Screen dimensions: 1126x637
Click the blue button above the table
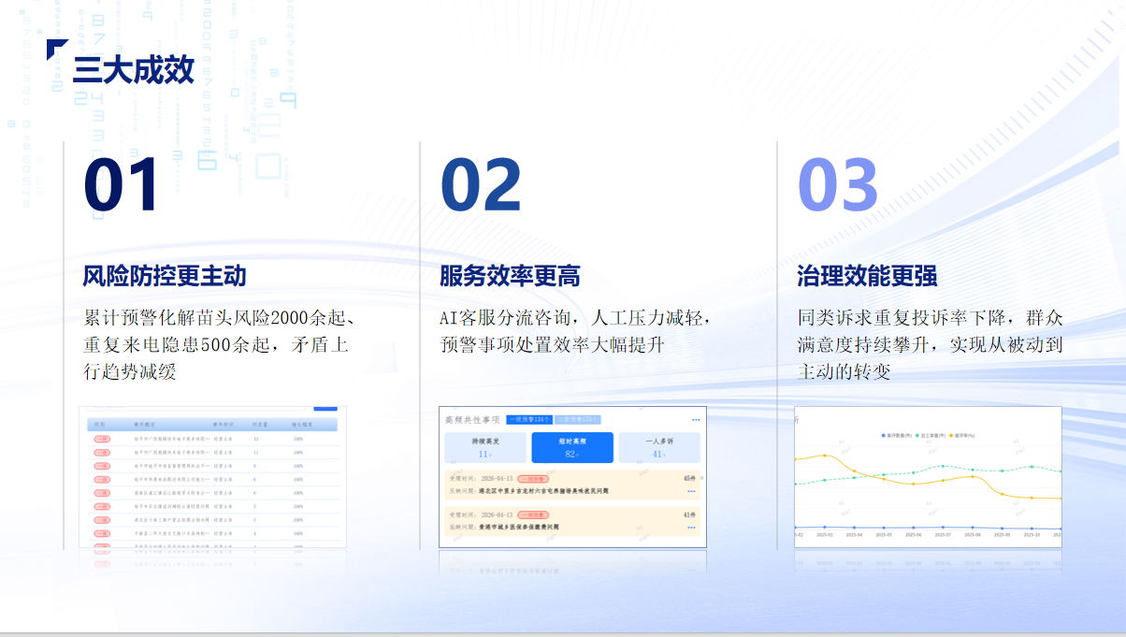tap(325, 408)
